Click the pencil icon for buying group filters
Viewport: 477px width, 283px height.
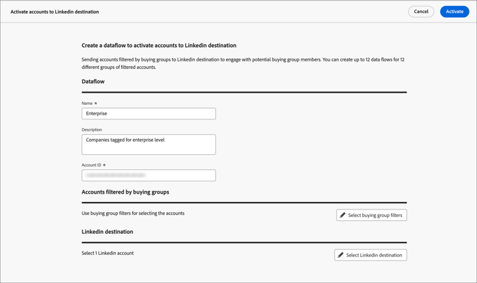pyautogui.click(x=343, y=215)
